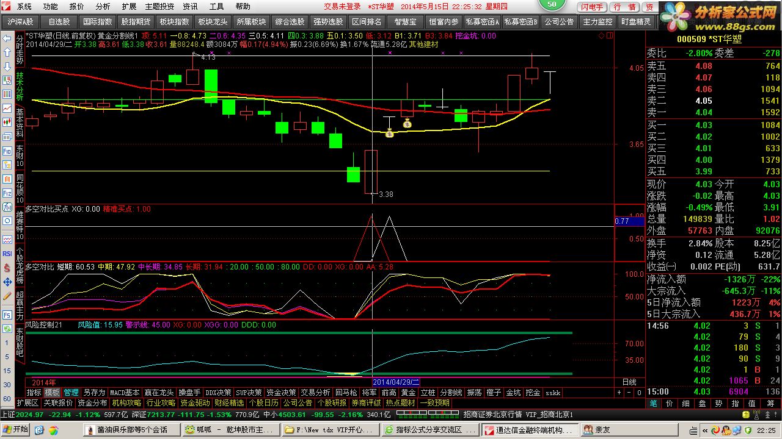Click the red diamond icon atop chart
The width and height of the screenshot is (782, 439).
coord(601,36)
